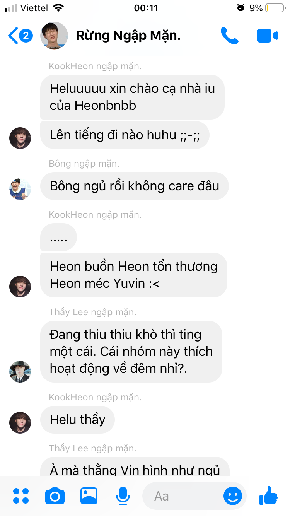Tap the microphone to record voice message
Image resolution: width=290 pixels, height=516 pixels.
tap(123, 496)
